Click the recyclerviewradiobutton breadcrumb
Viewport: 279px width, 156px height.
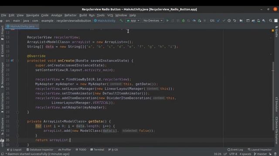coord(74,21)
